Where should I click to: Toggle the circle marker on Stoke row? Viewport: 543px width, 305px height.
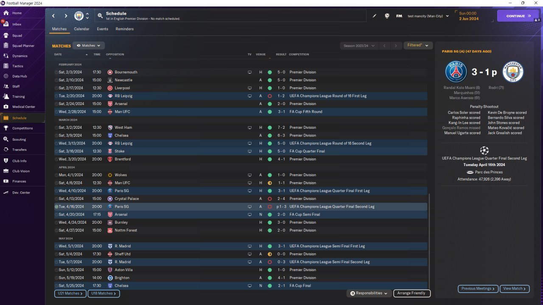click(56, 151)
